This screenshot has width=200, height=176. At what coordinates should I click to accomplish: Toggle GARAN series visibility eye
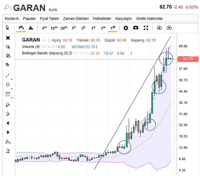coord(44,40)
